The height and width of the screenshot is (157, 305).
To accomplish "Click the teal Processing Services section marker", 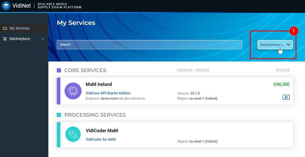I will click(59, 115).
